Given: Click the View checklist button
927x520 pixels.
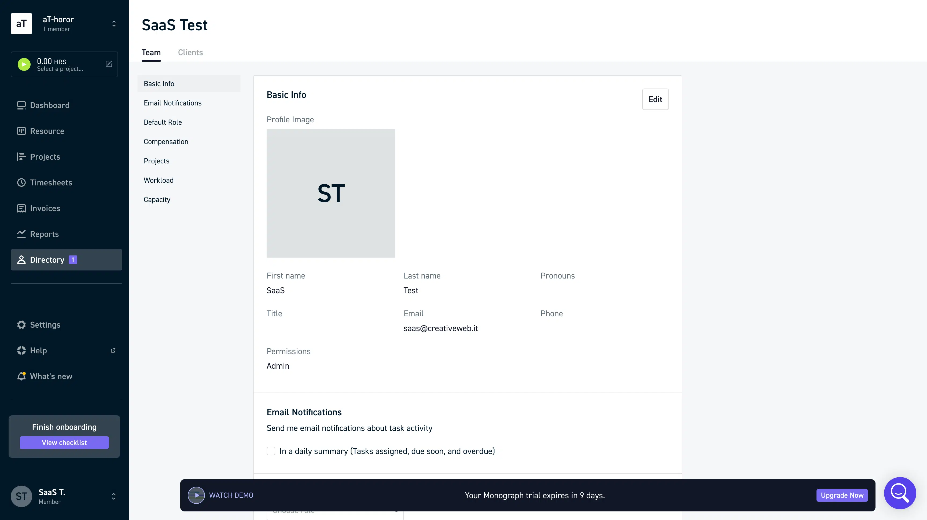Looking at the screenshot, I should tap(64, 443).
